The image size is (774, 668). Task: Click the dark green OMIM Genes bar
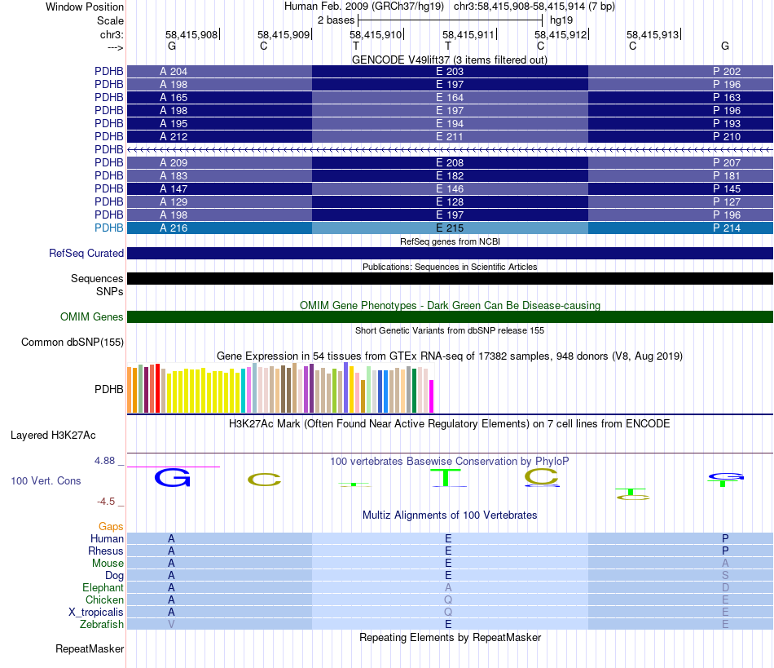[x=450, y=316]
